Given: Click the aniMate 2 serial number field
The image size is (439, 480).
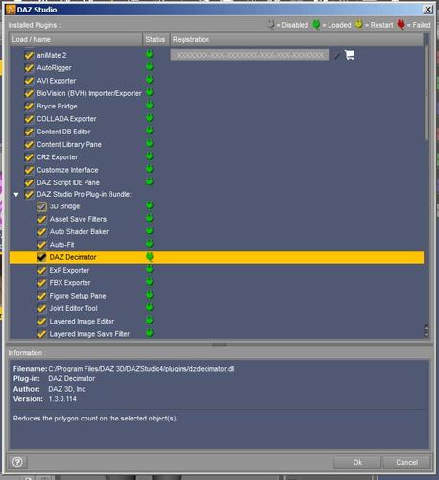Looking at the screenshot, I should [250, 55].
